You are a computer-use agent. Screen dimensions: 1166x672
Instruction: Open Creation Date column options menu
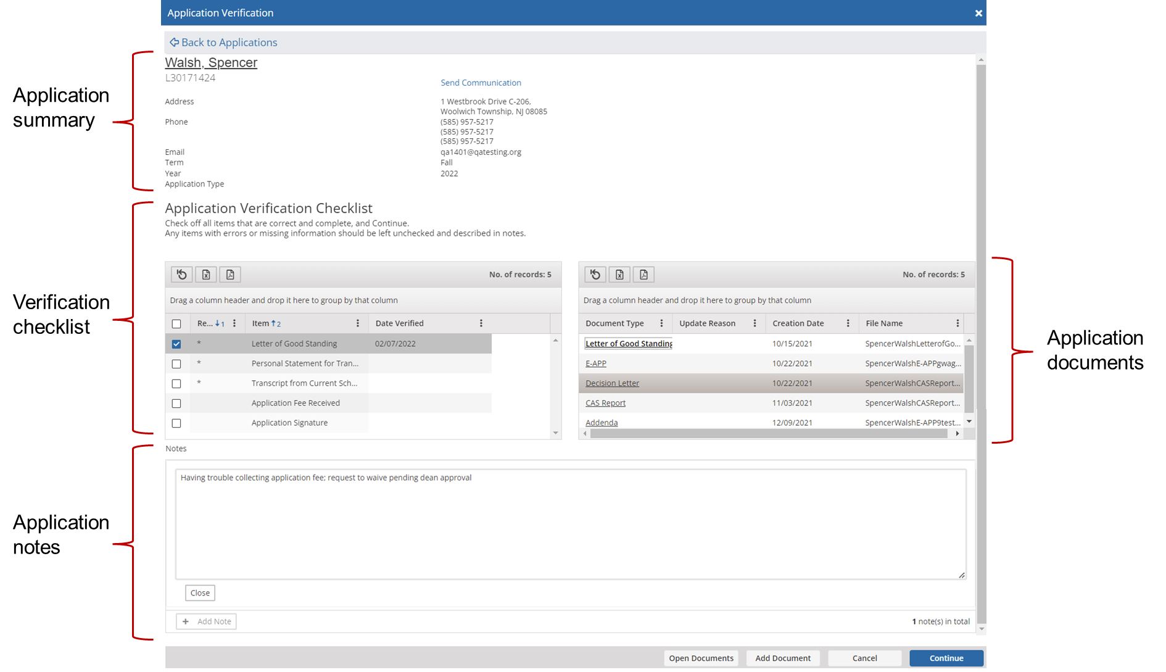pyautogui.click(x=848, y=323)
